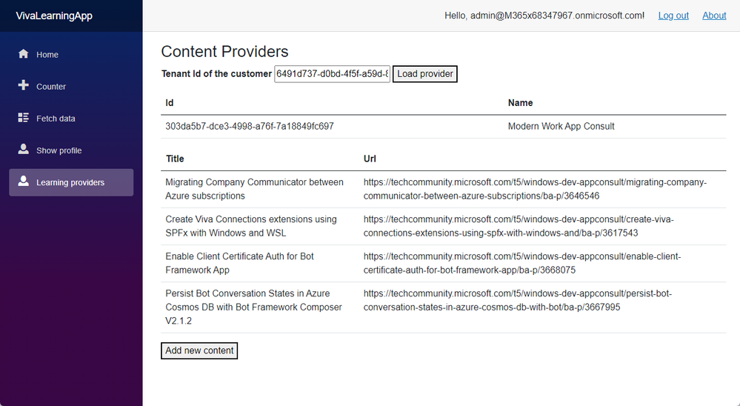Click the Name column header
Viewport: 740px width, 406px height.
point(520,103)
